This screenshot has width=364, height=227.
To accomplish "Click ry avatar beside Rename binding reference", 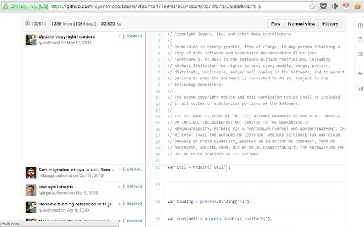I will tap(31, 207).
